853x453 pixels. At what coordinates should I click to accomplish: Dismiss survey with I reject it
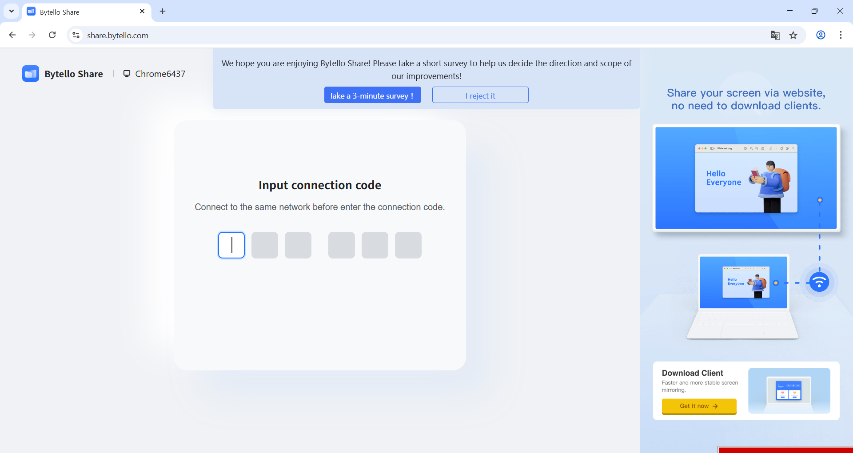(x=480, y=95)
